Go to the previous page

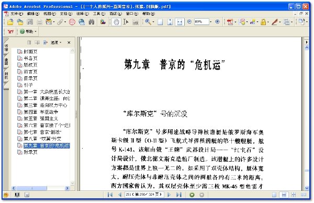click(120, 195)
